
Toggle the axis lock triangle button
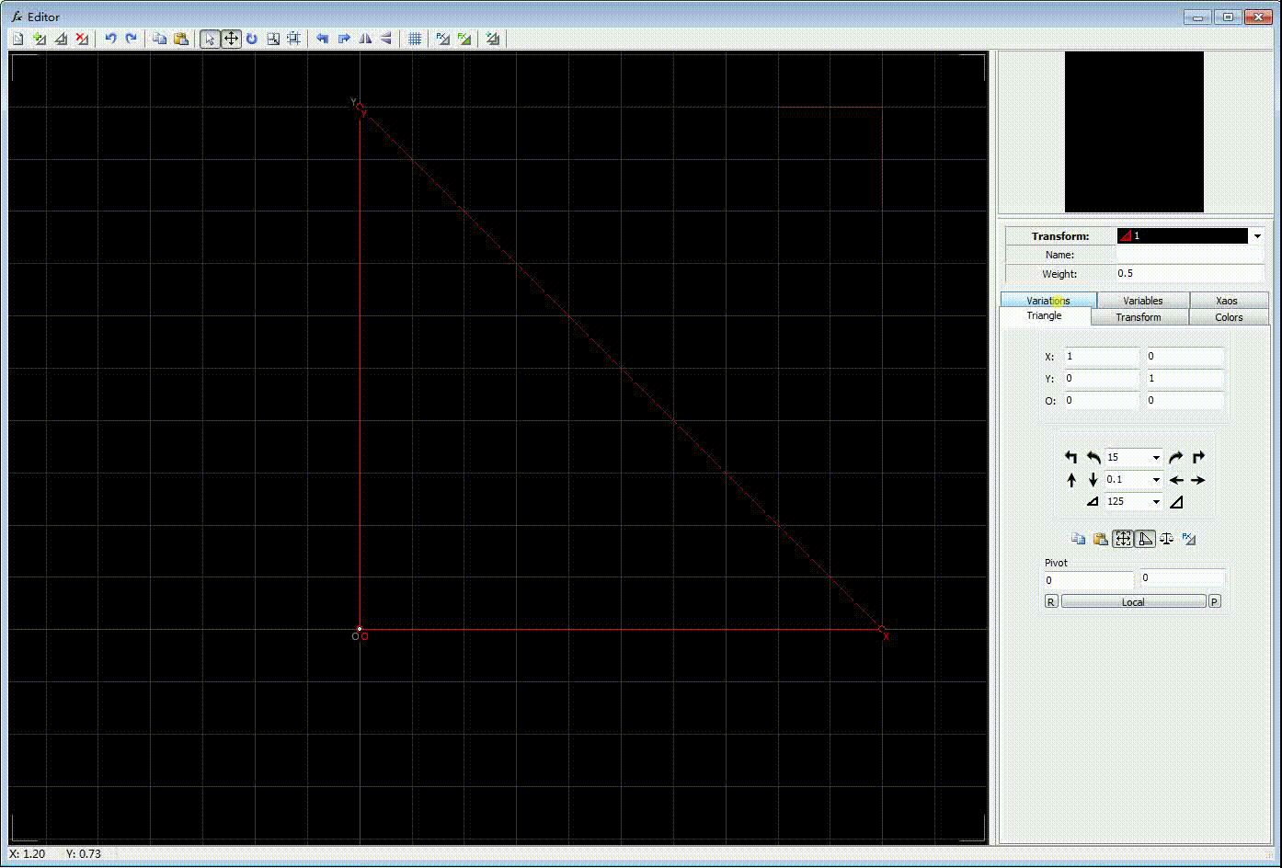click(x=1145, y=539)
